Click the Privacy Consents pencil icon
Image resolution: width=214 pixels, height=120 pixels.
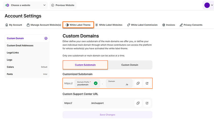[181, 25]
